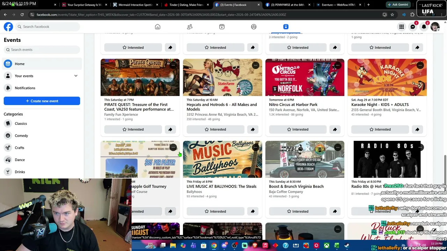447x251 pixels.
Task: Mark Interested for Hepcats and Hotrods 6
Action: click(x=215, y=129)
